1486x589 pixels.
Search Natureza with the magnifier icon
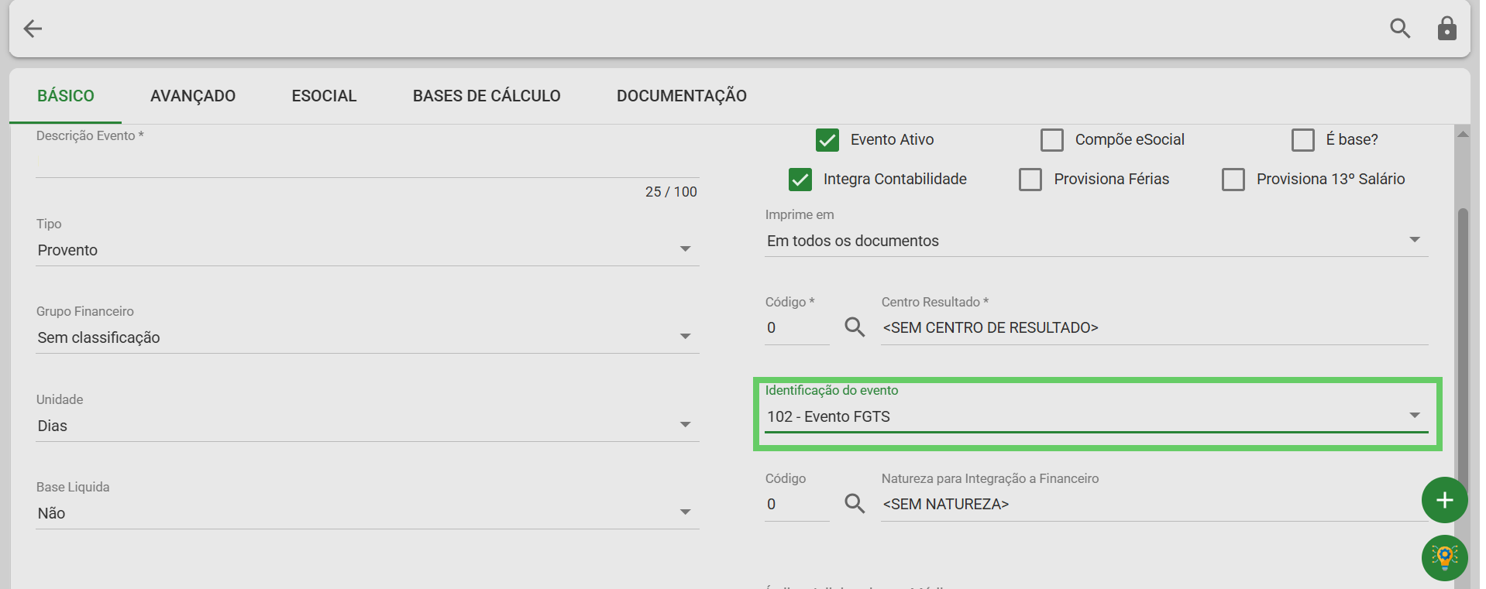[855, 504]
